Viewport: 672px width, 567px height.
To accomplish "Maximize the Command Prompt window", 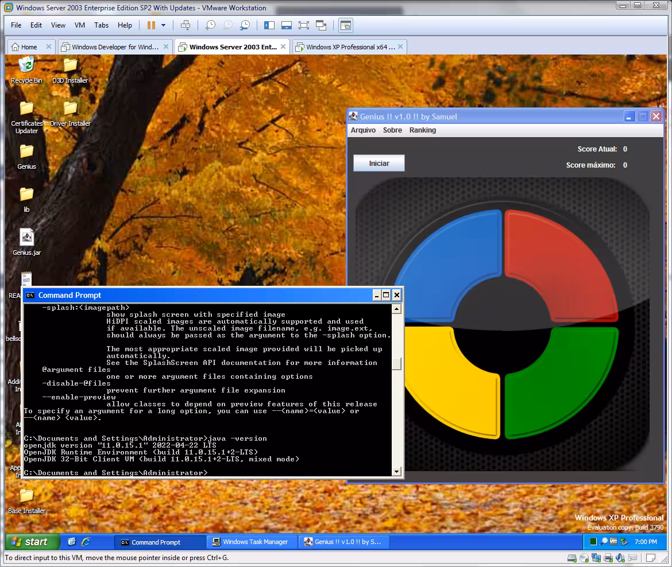I will point(386,294).
